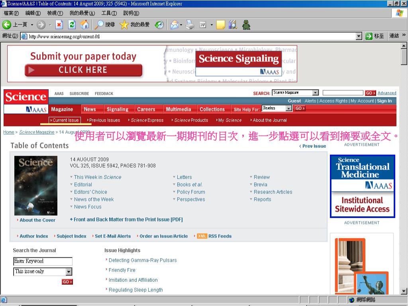The image size is (408, 306).
Task: Click the Print icon
Action: click(190, 25)
